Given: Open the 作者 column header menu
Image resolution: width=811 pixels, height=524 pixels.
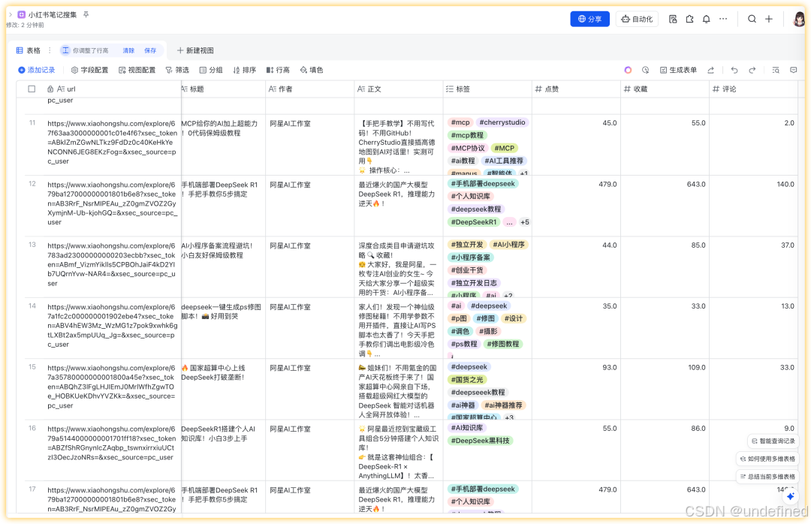Looking at the screenshot, I should pos(310,89).
